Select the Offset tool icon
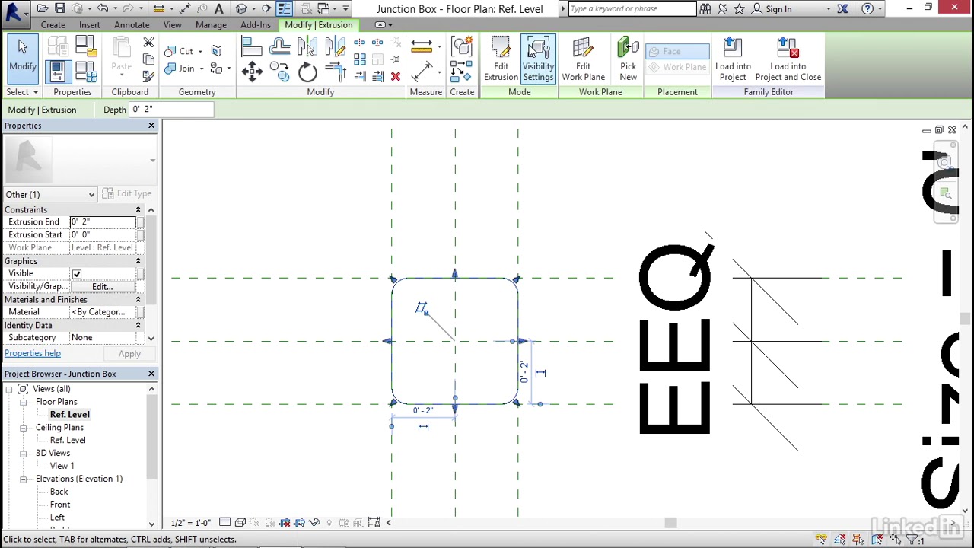The width and height of the screenshot is (974, 548). pos(279,47)
